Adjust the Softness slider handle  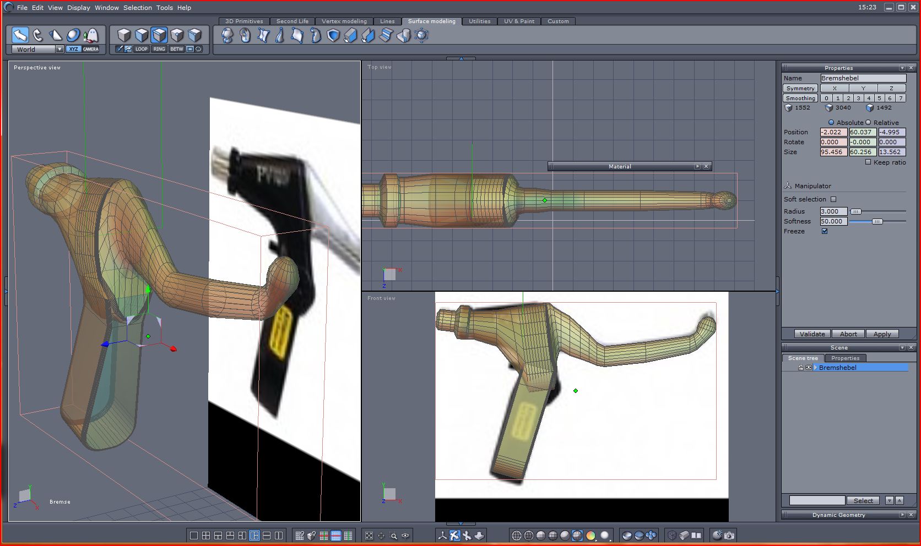pos(877,221)
